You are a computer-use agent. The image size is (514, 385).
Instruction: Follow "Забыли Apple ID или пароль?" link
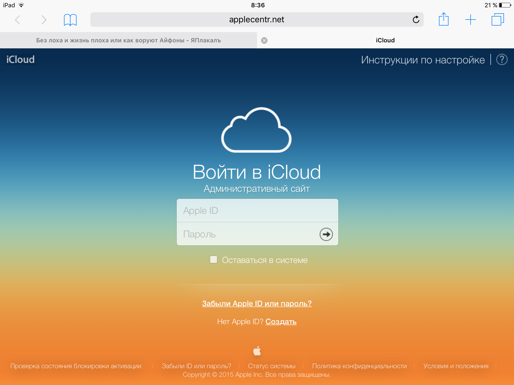tap(257, 304)
